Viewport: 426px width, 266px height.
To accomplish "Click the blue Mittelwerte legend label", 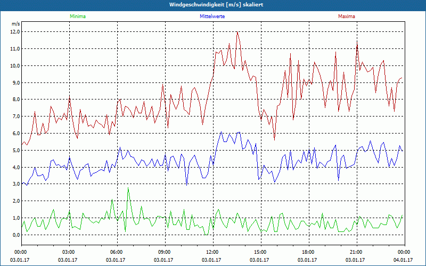I will click(212, 16).
